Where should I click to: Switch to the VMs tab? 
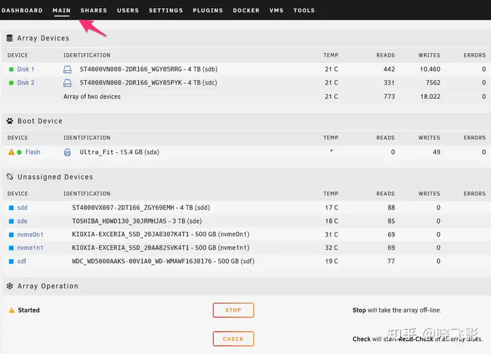pyautogui.click(x=276, y=10)
